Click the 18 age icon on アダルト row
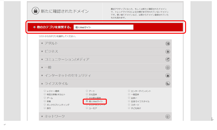This screenshot has width=217, height=130. 168,44
